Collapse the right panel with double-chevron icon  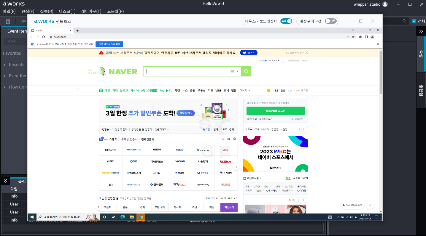tap(421, 31)
